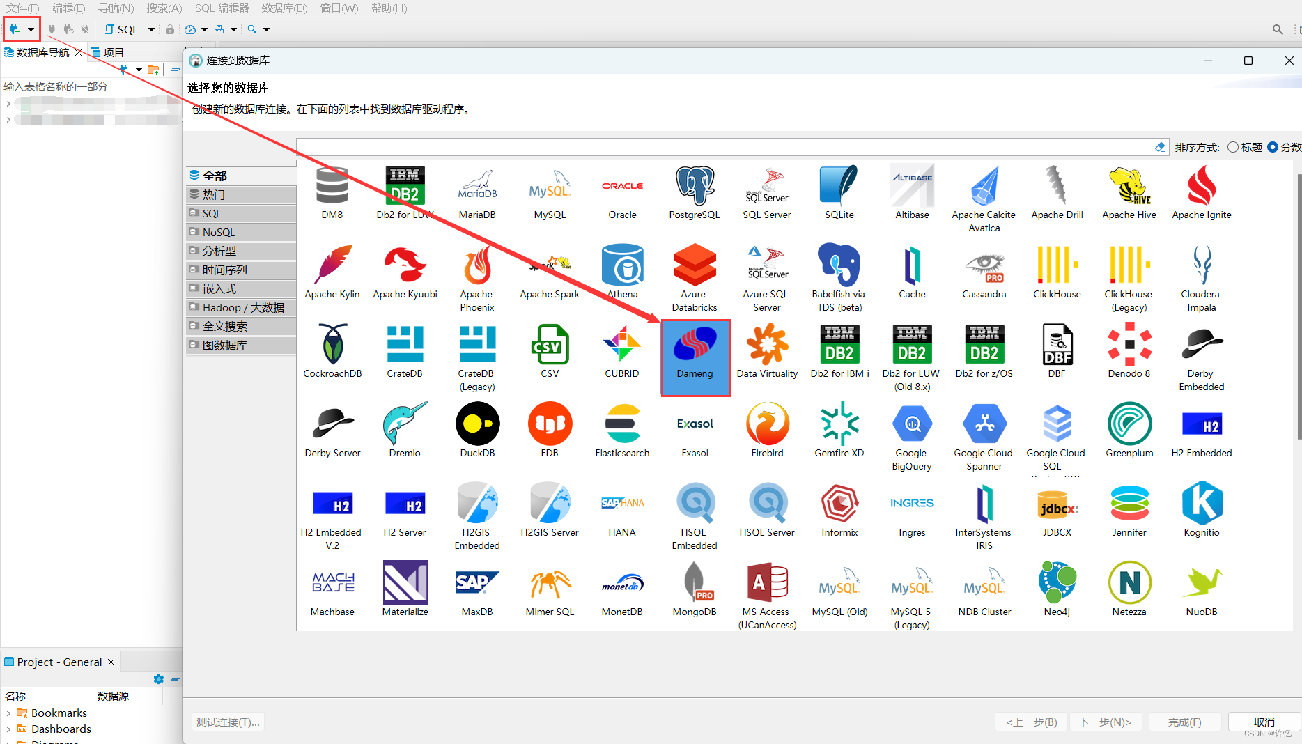Expand the Dashboards tree node
Viewport: 1302px width, 744px height.
tap(8, 729)
